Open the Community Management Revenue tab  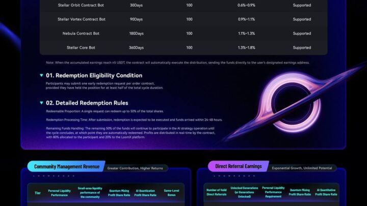[x=66, y=166]
